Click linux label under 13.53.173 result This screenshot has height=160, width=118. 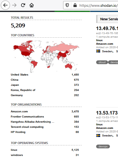[x=99, y=125]
